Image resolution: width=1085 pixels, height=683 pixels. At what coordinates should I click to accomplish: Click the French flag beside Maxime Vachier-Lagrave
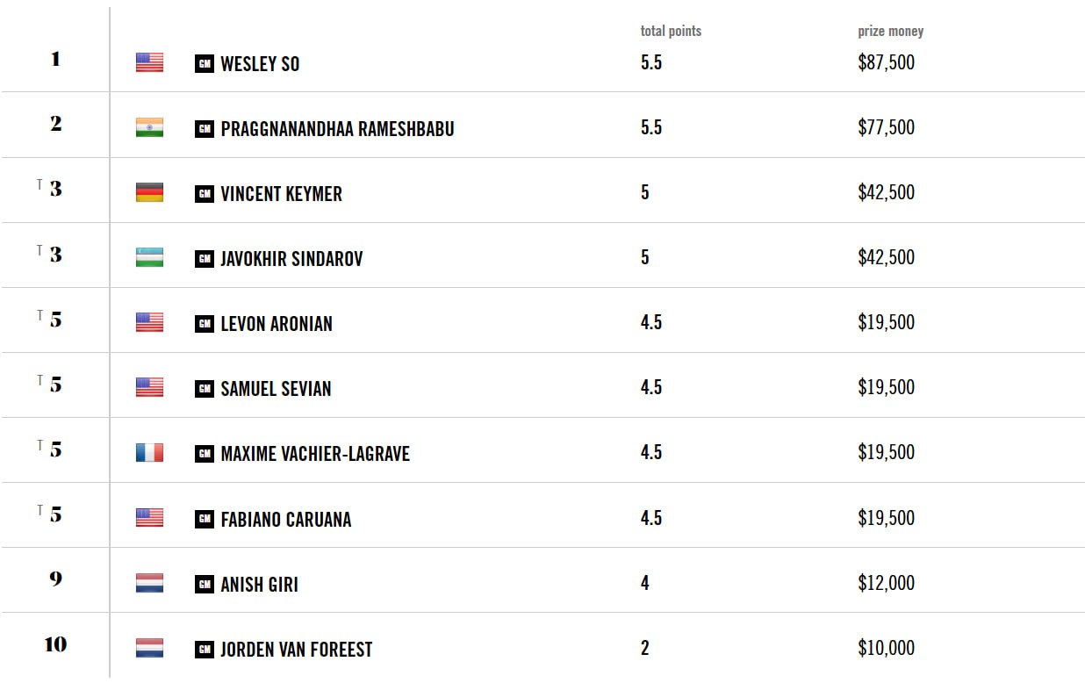coord(149,452)
